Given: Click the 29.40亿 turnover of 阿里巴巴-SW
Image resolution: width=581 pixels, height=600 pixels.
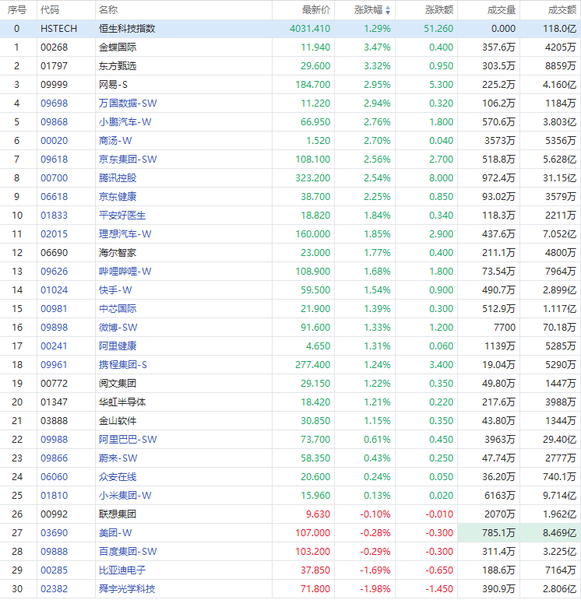Looking at the screenshot, I should tap(559, 440).
